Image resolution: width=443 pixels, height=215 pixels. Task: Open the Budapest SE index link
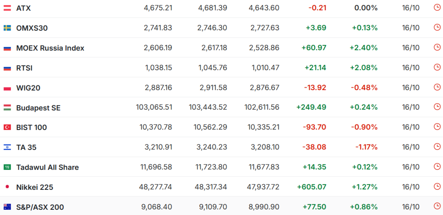tap(38, 108)
